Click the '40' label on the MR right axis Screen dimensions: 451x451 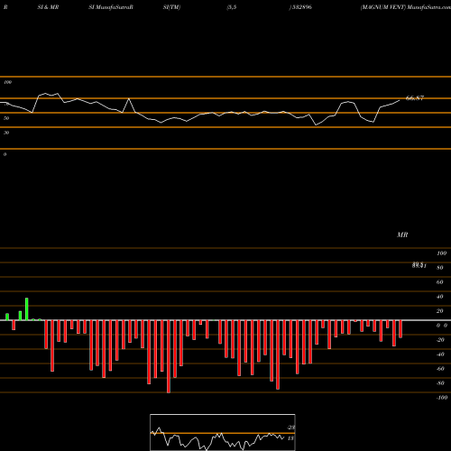click(440, 297)
